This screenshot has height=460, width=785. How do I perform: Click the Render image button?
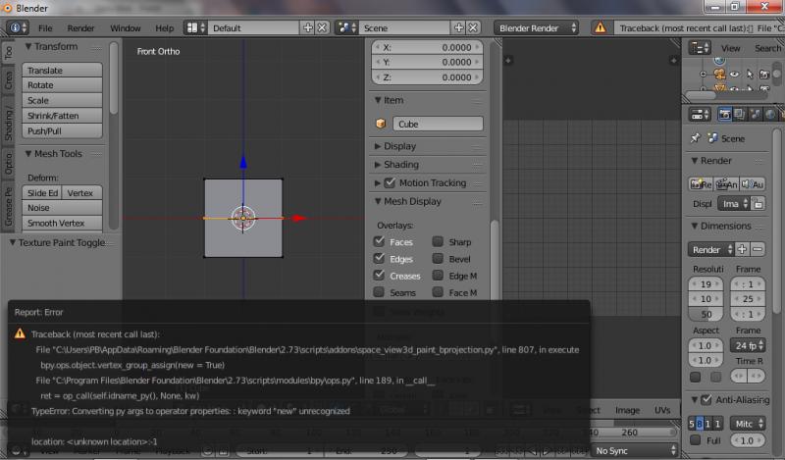pyautogui.click(x=701, y=184)
